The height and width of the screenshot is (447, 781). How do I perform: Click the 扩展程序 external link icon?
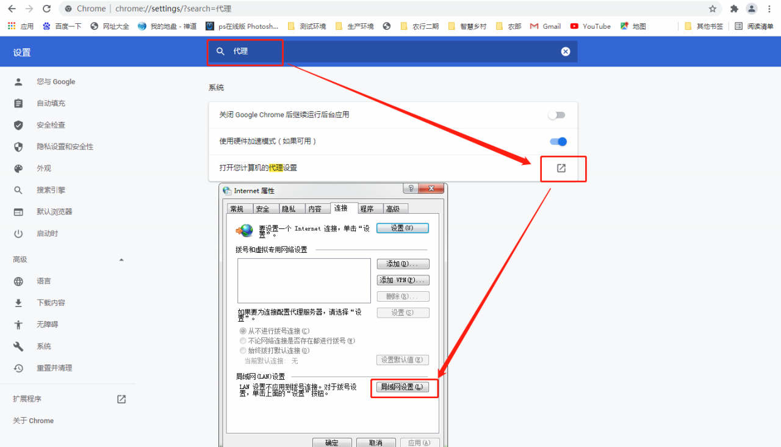tap(121, 399)
